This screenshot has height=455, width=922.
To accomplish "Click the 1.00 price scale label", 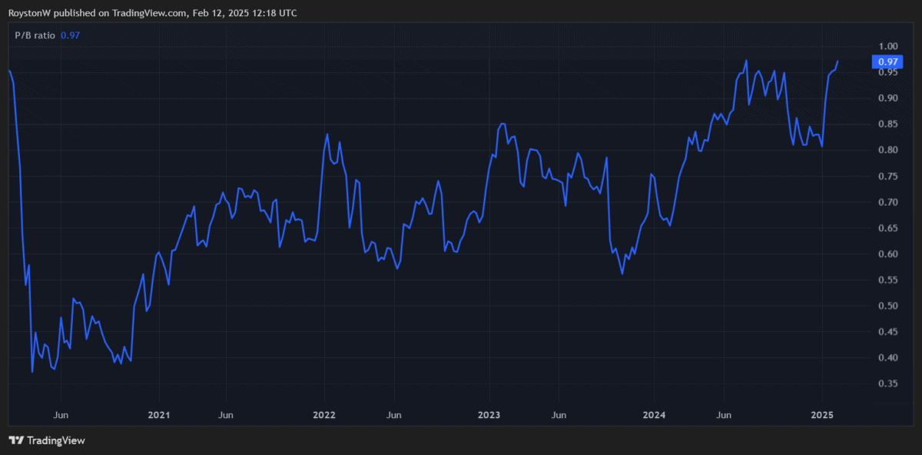I will click(x=887, y=46).
